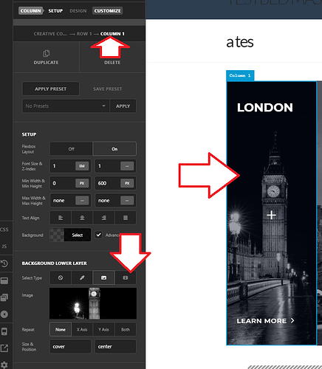Select the none background type icon
Screen dimensions: 322x369
pyautogui.click(x=61, y=277)
